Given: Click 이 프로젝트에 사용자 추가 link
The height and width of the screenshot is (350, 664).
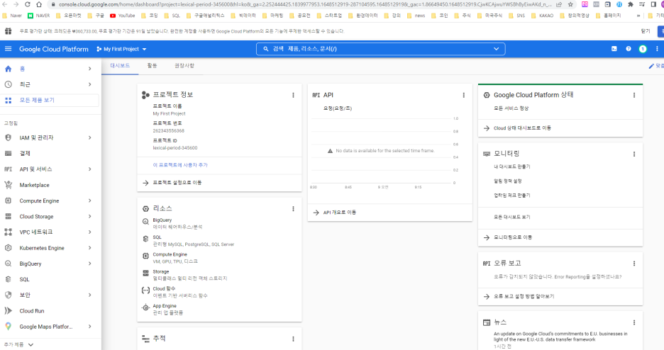Looking at the screenshot, I should (180, 165).
